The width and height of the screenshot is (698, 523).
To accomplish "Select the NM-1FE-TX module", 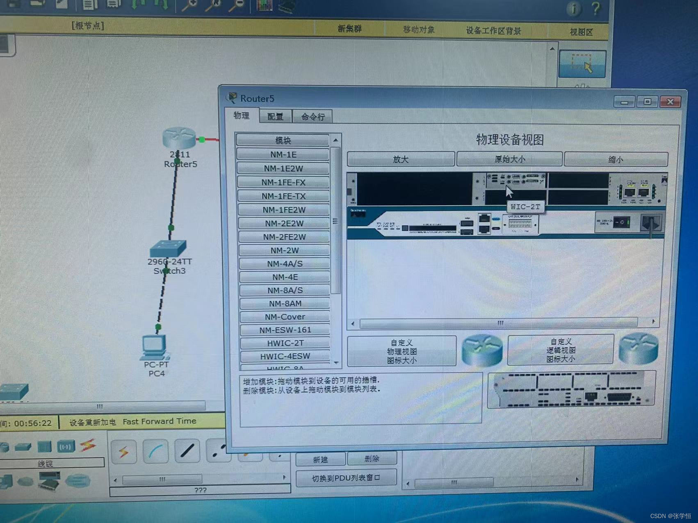I will click(284, 196).
